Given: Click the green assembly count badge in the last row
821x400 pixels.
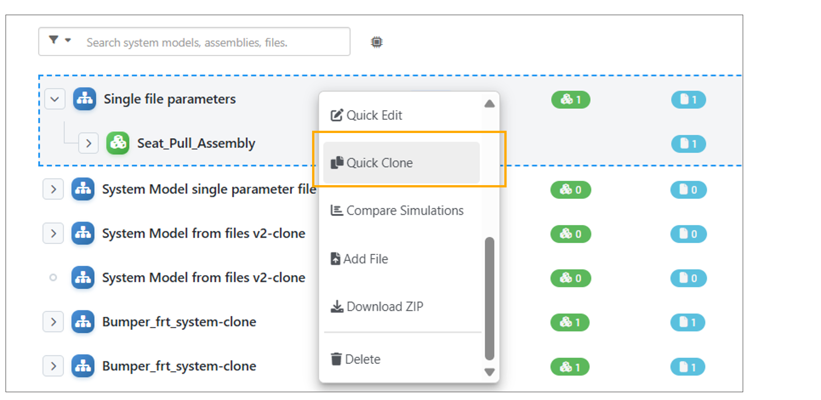Looking at the screenshot, I should coord(570,367).
